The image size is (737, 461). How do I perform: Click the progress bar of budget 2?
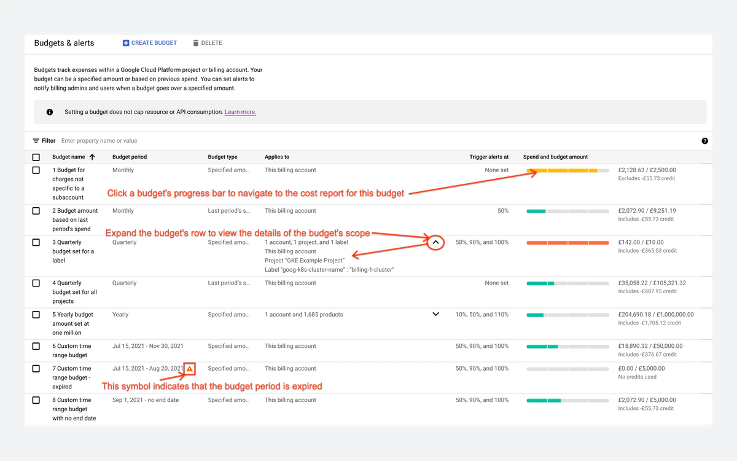tap(567, 211)
